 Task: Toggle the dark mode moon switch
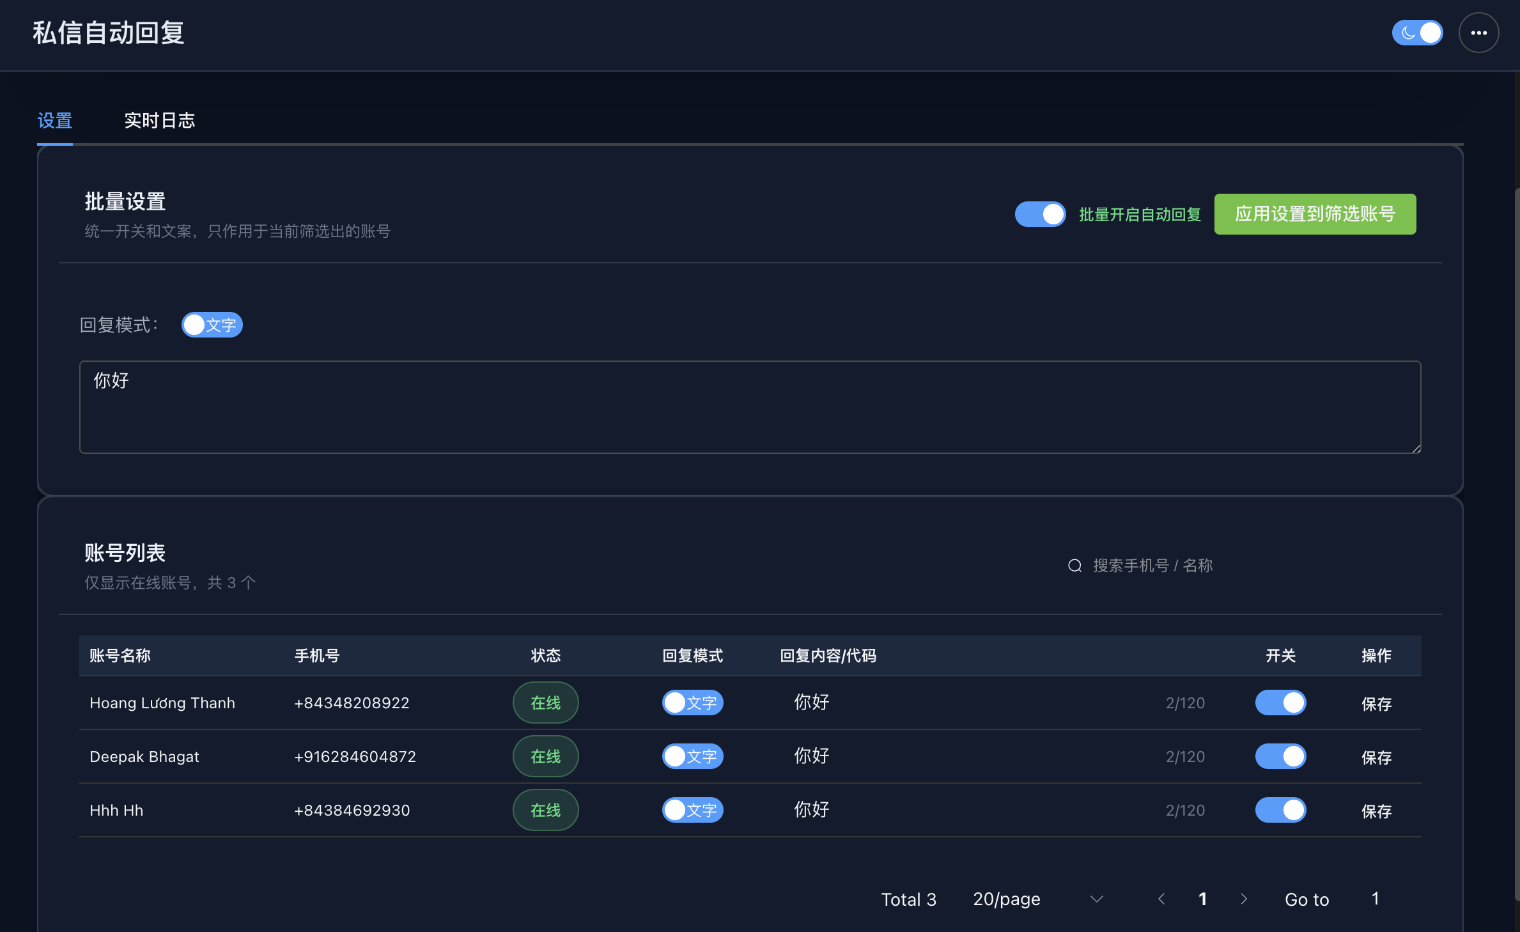(x=1416, y=33)
